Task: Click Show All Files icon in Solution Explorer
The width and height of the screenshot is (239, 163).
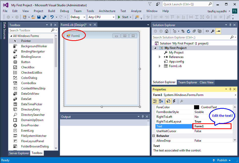Action: coord(200,31)
